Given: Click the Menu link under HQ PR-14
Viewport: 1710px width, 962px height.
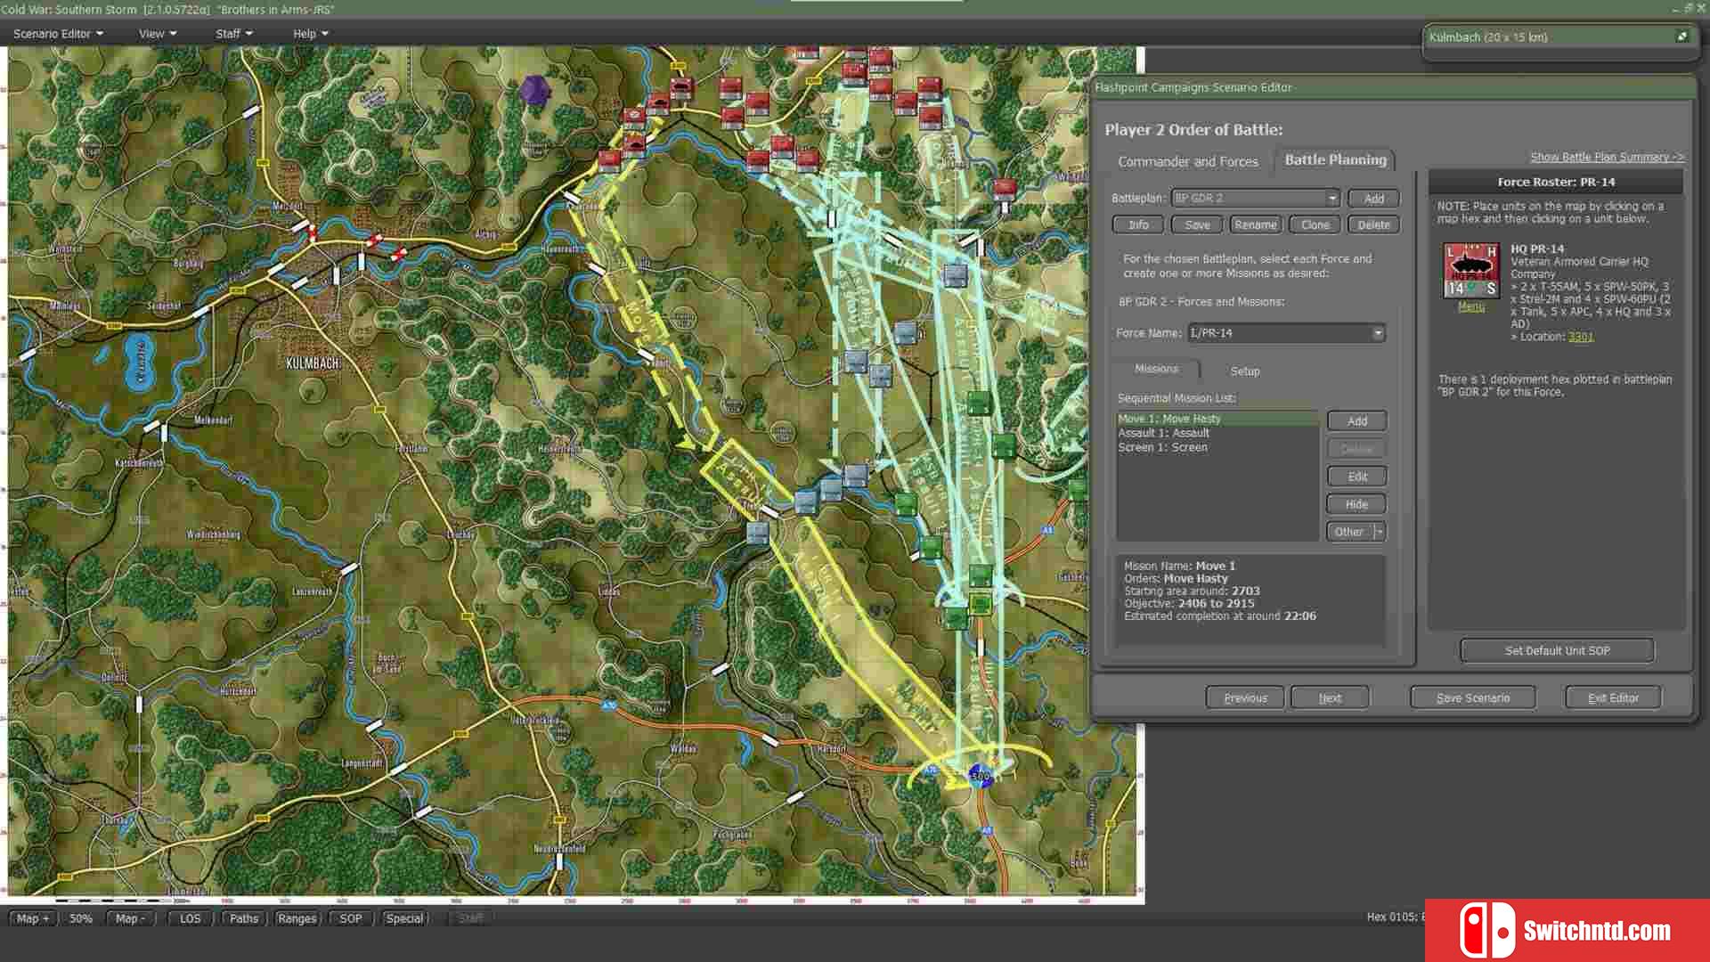Looking at the screenshot, I should tap(1470, 306).
